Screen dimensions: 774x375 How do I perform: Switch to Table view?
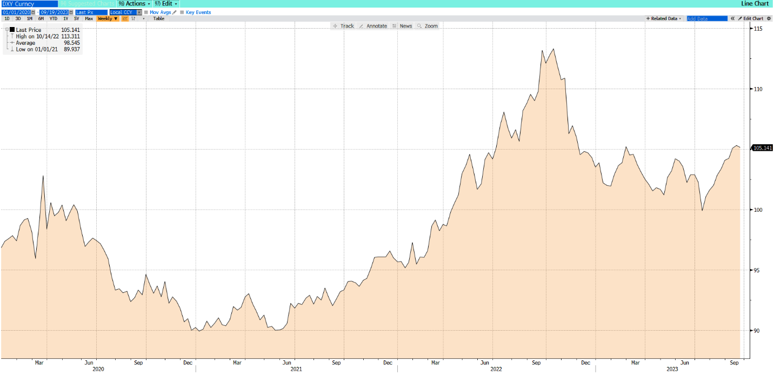click(158, 18)
